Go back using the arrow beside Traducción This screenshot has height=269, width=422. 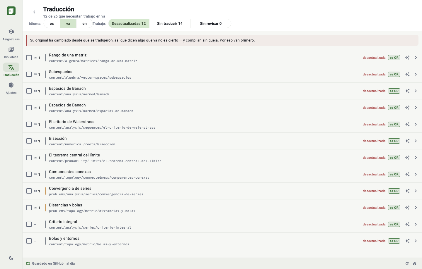(35, 12)
